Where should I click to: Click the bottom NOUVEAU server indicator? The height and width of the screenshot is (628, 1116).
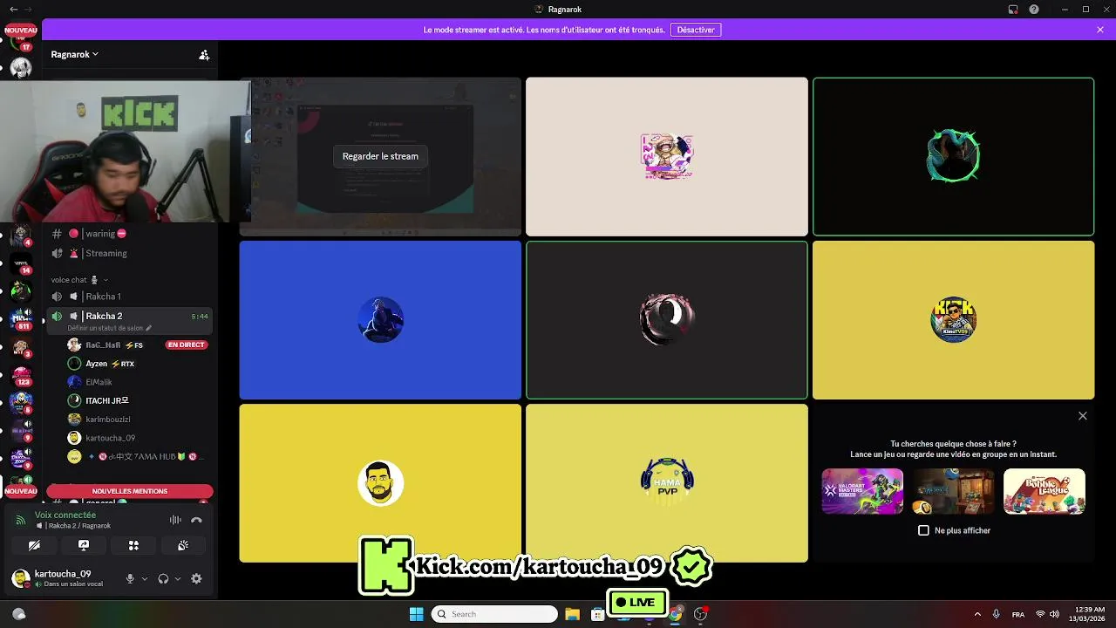21,491
